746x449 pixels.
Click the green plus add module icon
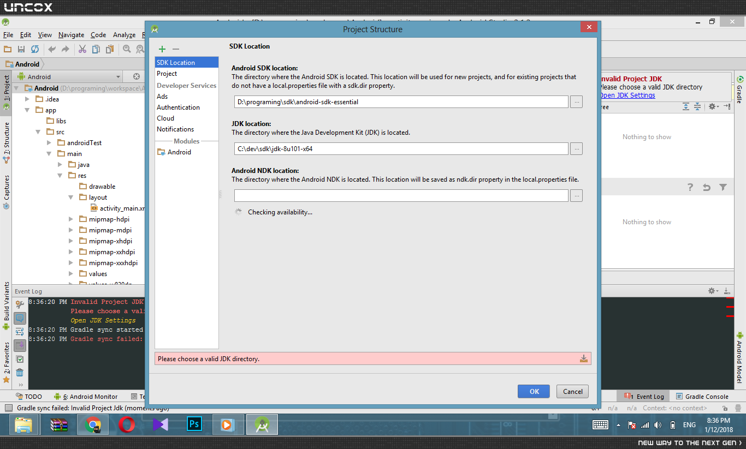click(162, 49)
